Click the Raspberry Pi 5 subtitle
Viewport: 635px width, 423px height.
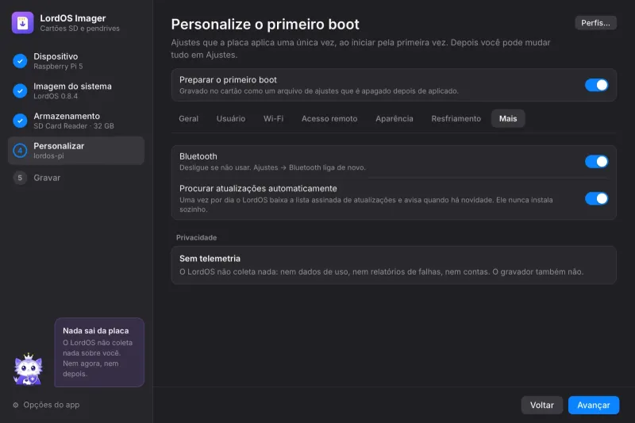pyautogui.click(x=58, y=67)
